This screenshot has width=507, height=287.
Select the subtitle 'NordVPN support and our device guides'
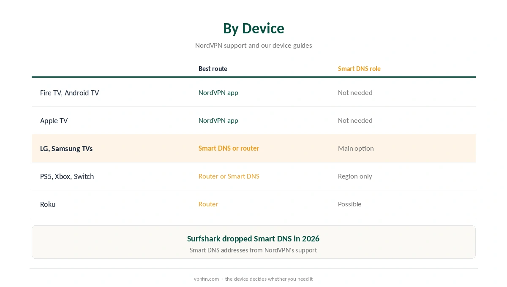tap(253, 45)
